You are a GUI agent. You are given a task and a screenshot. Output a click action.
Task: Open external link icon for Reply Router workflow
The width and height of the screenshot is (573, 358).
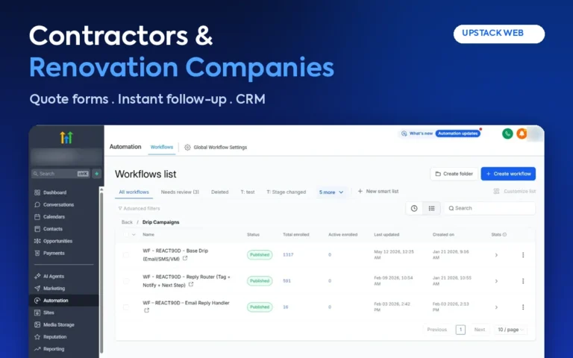click(x=191, y=284)
